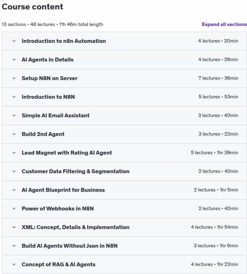Click the 2 lectures • 1hr 5min label
This screenshot has height=274, width=247.
point(216,190)
